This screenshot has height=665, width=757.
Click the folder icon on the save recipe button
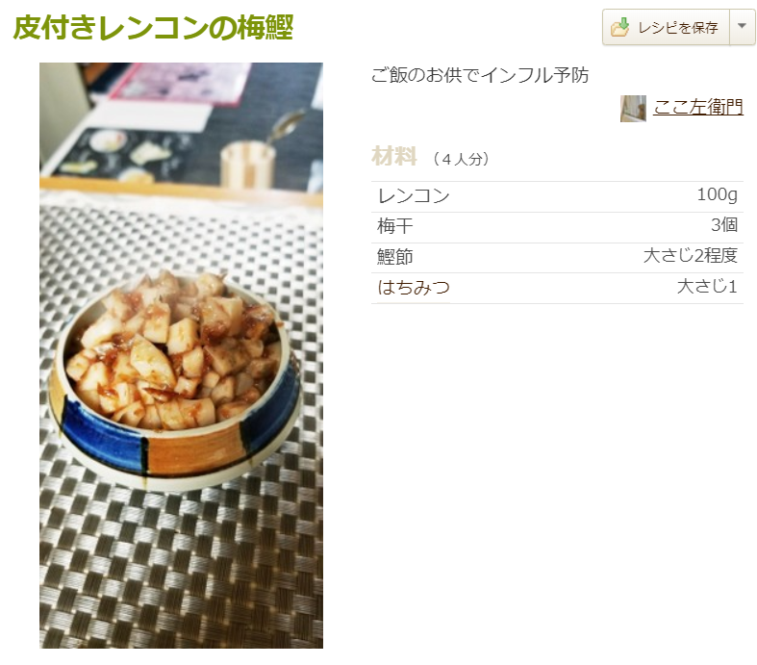[619, 27]
